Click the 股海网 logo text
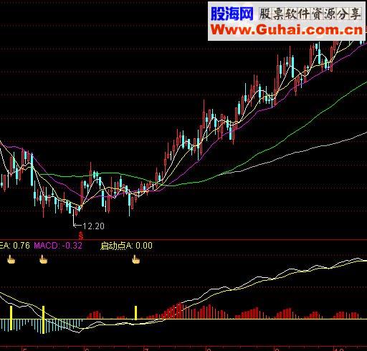Viewport: 367px width, 351px height. pyautogui.click(x=232, y=14)
